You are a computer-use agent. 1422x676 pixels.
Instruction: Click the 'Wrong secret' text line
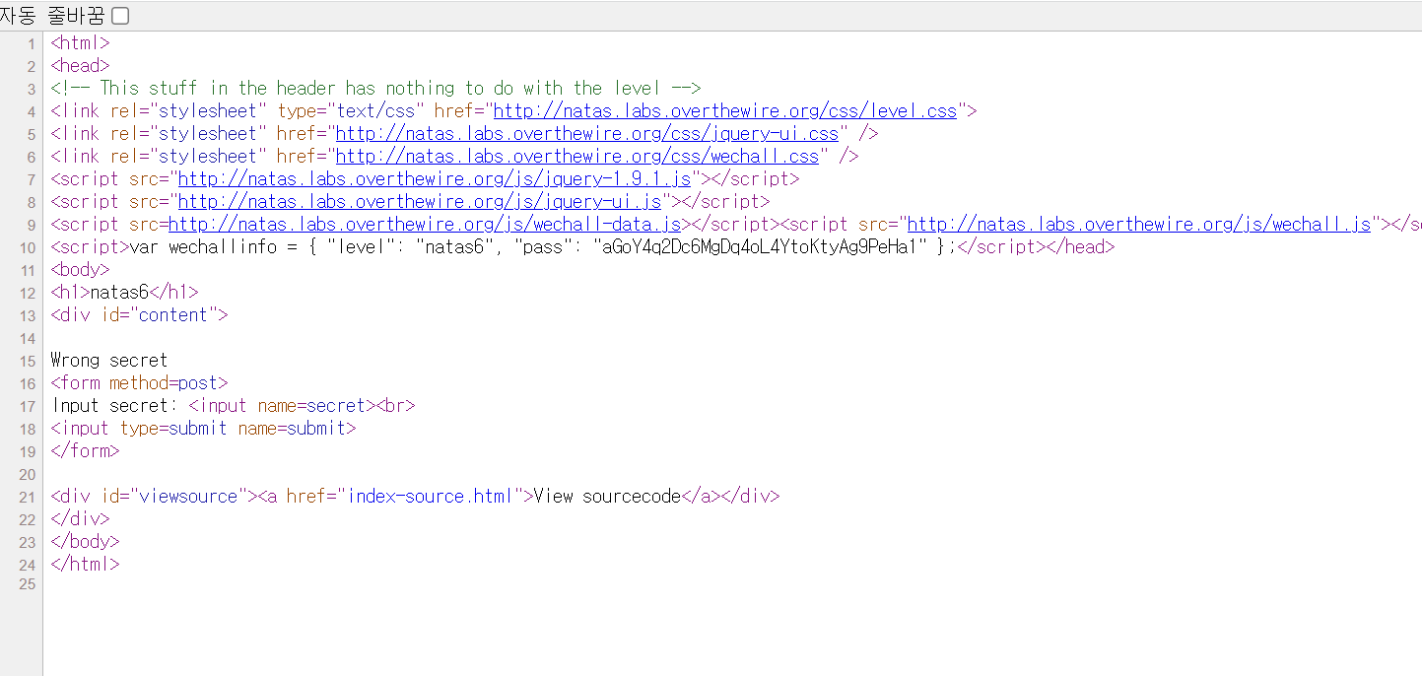tap(109, 360)
